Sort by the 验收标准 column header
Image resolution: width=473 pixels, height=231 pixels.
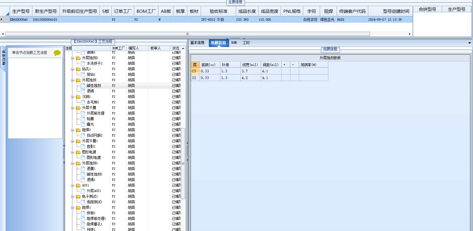point(218,11)
